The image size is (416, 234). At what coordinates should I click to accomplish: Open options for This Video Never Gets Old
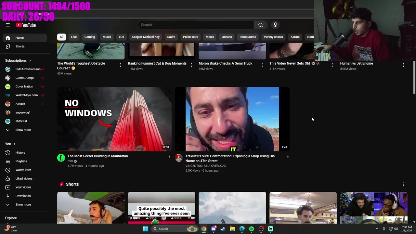332,65
